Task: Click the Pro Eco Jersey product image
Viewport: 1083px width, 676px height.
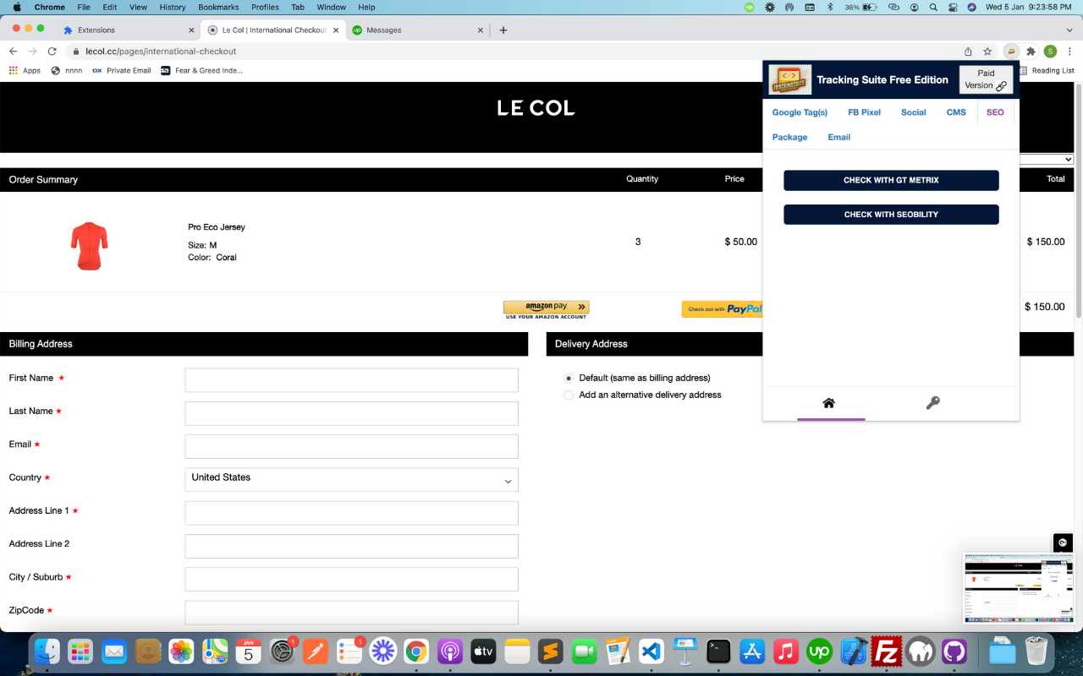Action: click(x=89, y=246)
